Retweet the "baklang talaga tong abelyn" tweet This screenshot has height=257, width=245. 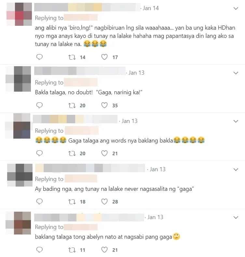pyautogui.click(x=72, y=250)
